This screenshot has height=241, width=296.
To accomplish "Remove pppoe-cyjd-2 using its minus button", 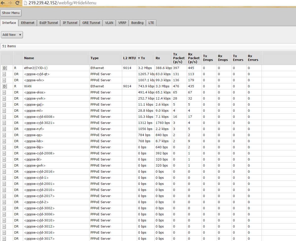I will pyautogui.click(x=4, y=202).
